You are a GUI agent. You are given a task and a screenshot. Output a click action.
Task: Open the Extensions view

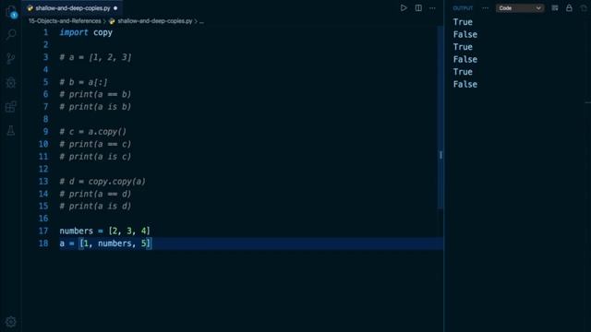(x=11, y=107)
